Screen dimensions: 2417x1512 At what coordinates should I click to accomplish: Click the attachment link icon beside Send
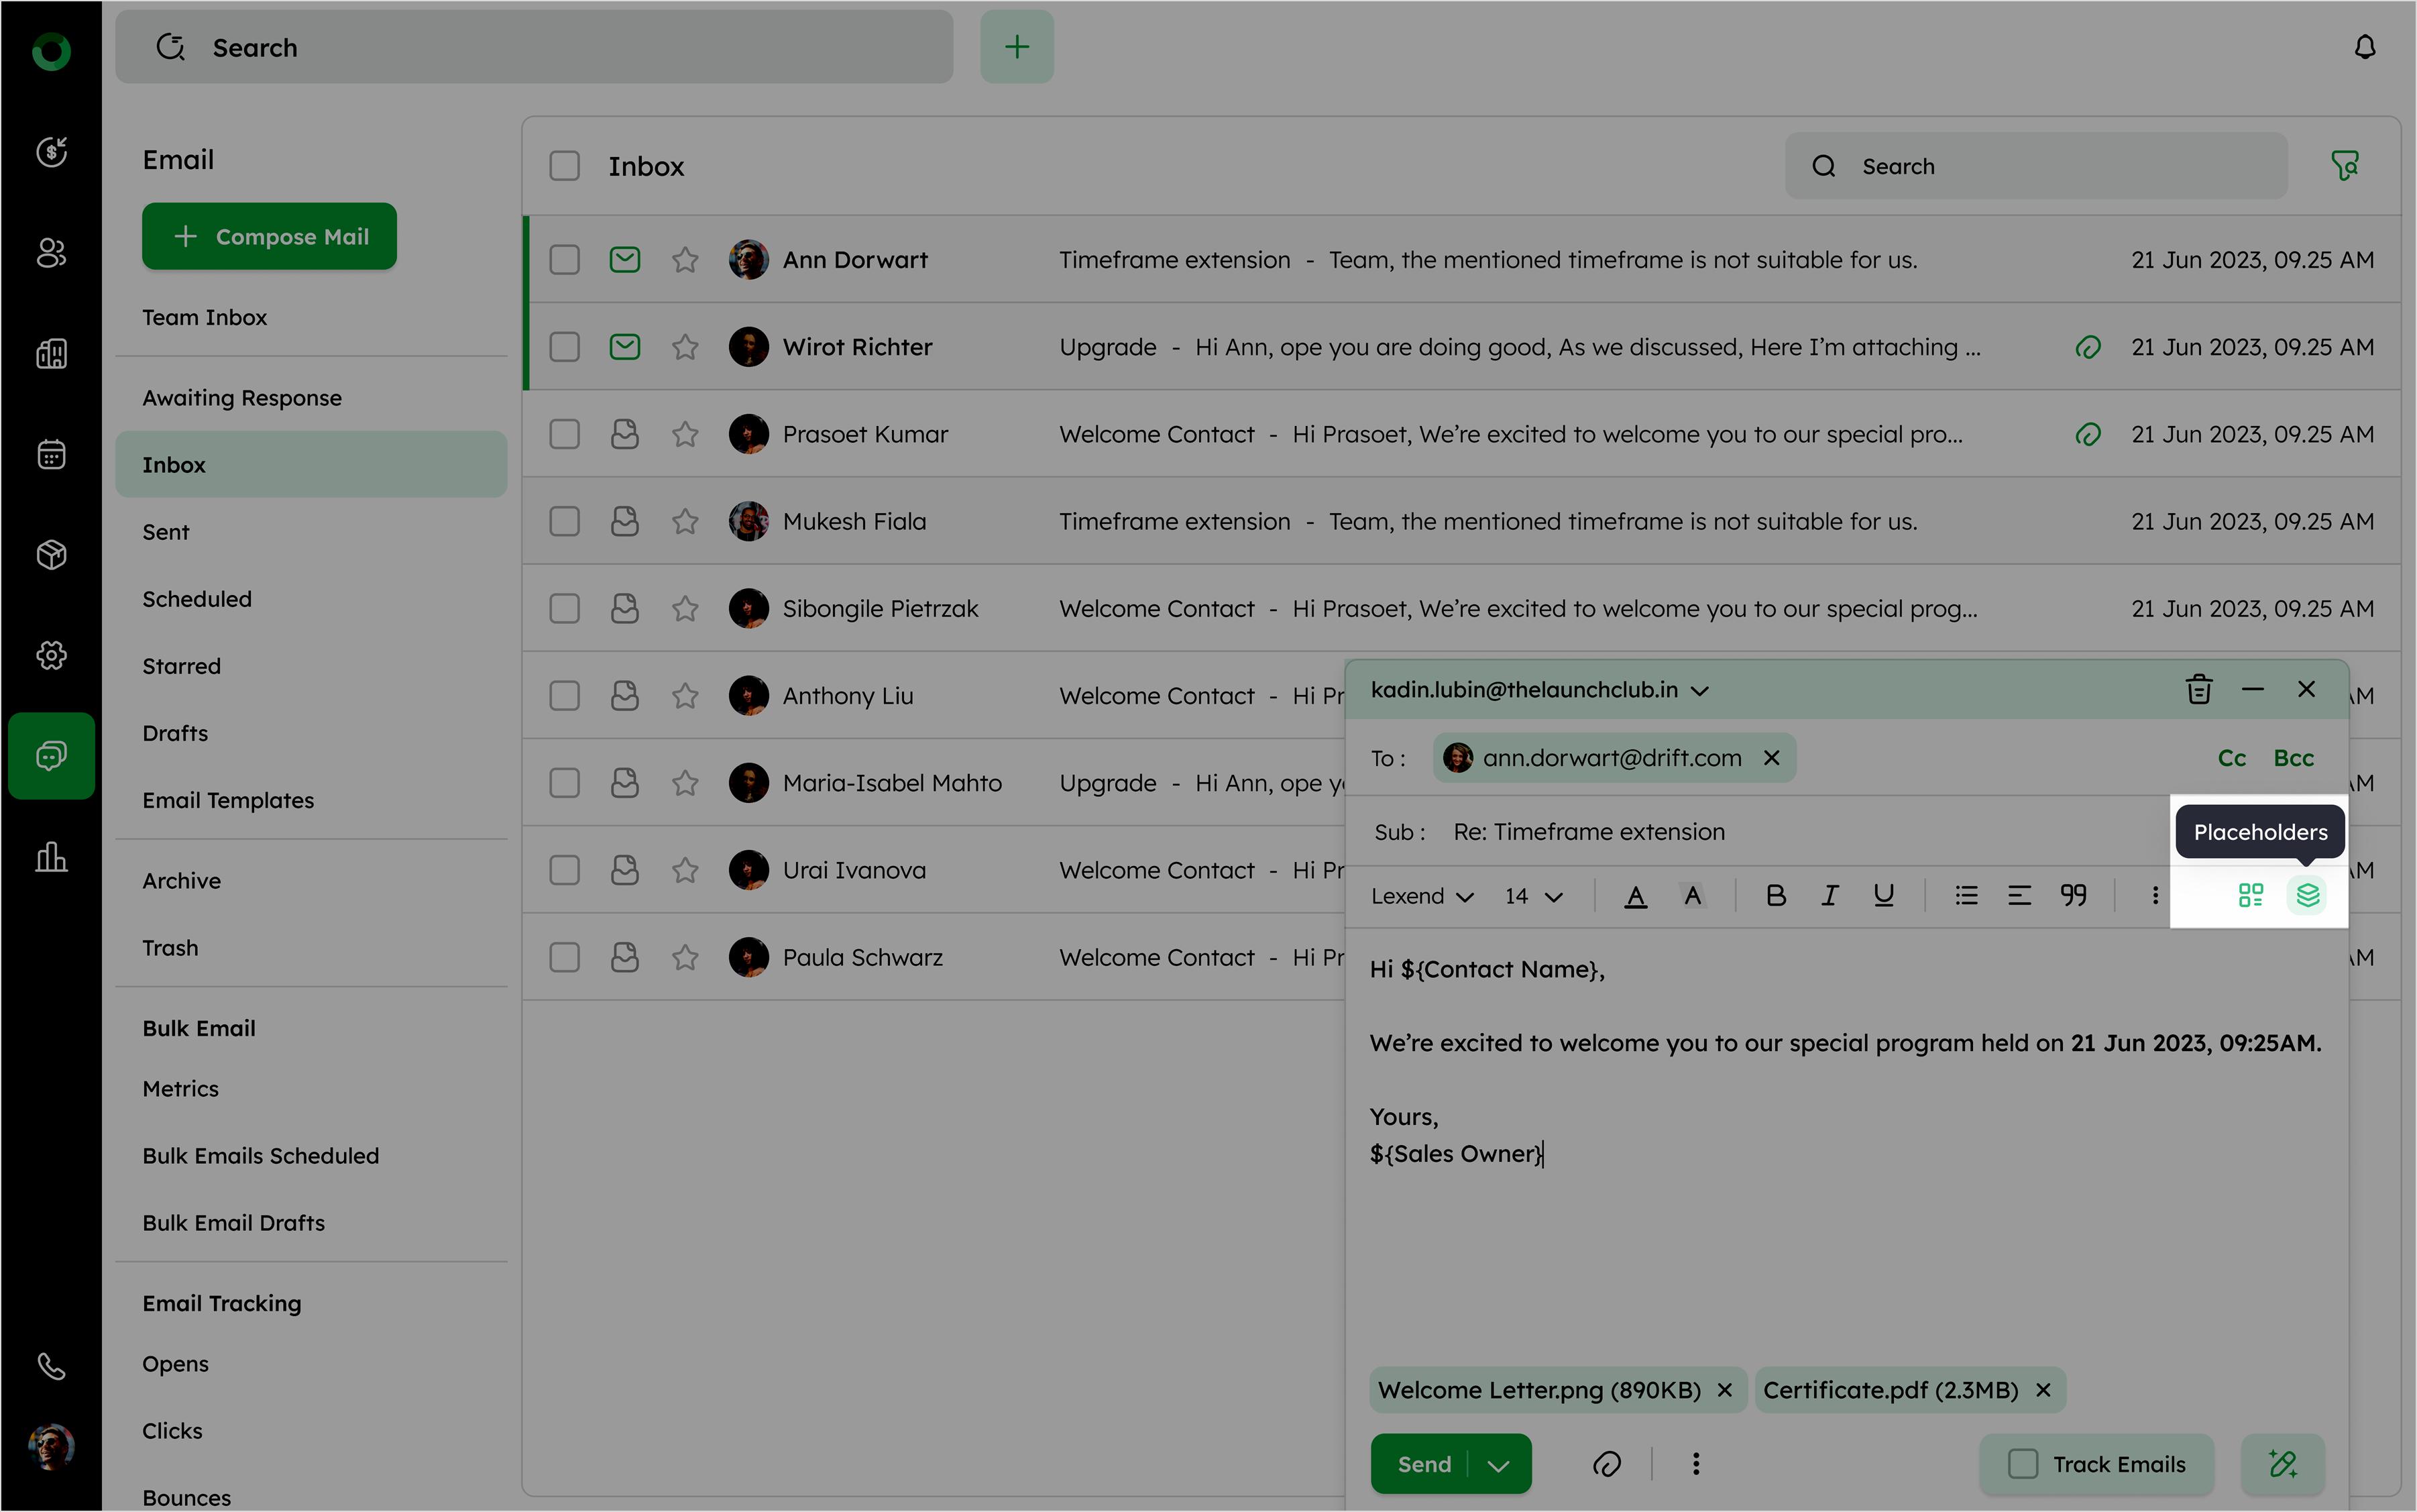click(x=1606, y=1464)
